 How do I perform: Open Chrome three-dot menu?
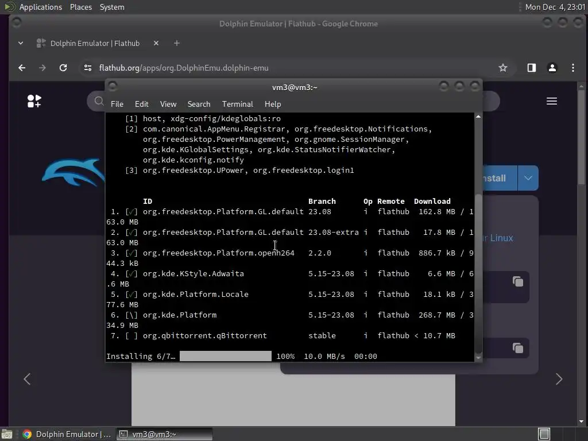click(x=572, y=68)
